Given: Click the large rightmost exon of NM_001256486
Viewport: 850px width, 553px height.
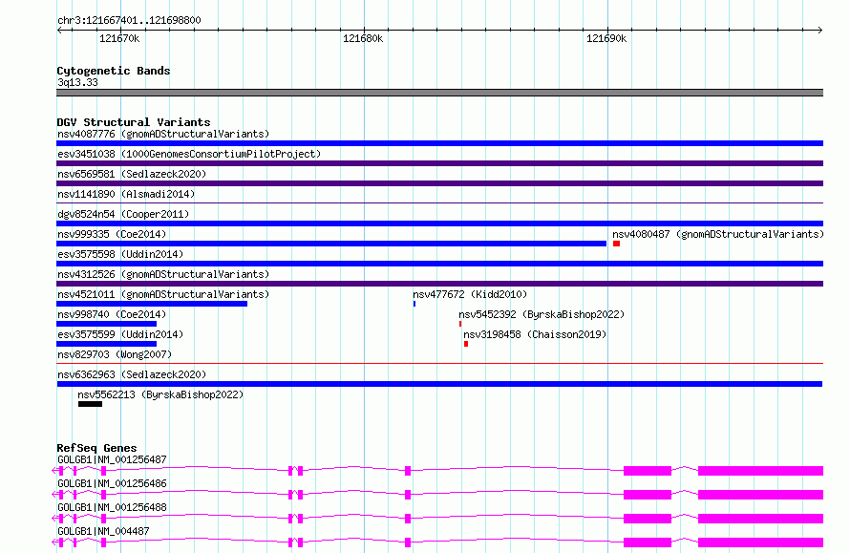Looking at the screenshot, I should click(x=760, y=495).
